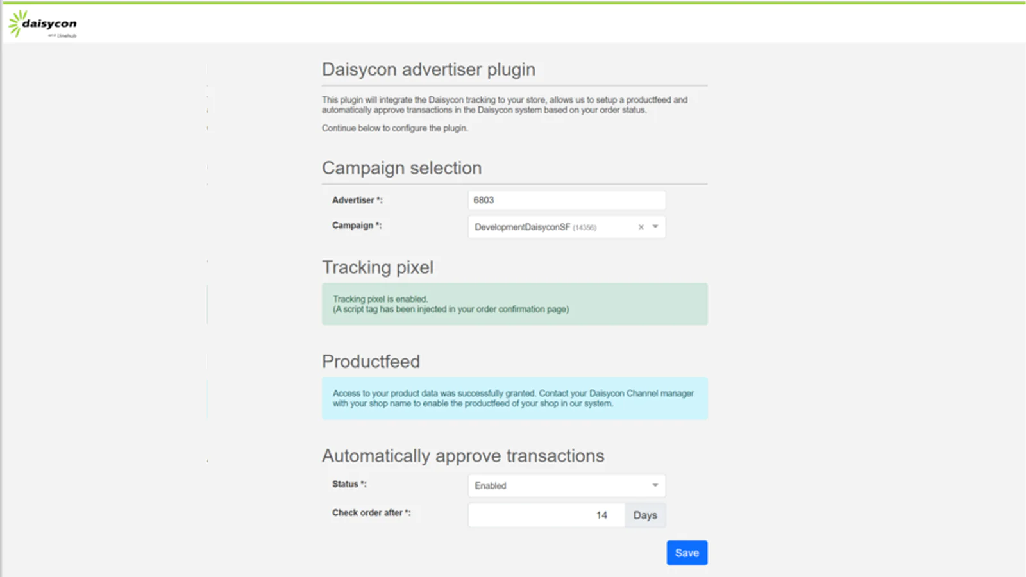The image size is (1026, 577).
Task: Click the Advertiser label
Action: 357,200
